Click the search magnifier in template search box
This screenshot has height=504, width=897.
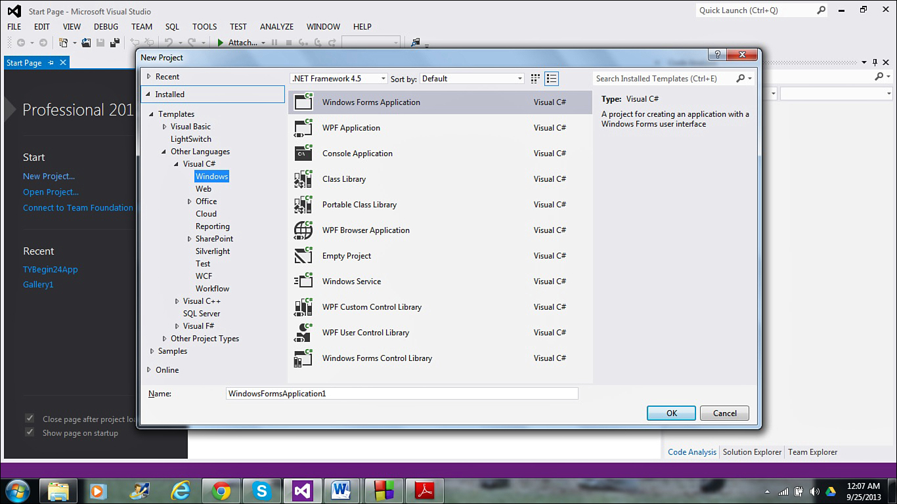[x=741, y=78]
